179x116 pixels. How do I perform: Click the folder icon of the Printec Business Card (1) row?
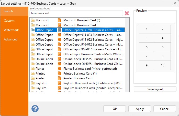point(33,74)
